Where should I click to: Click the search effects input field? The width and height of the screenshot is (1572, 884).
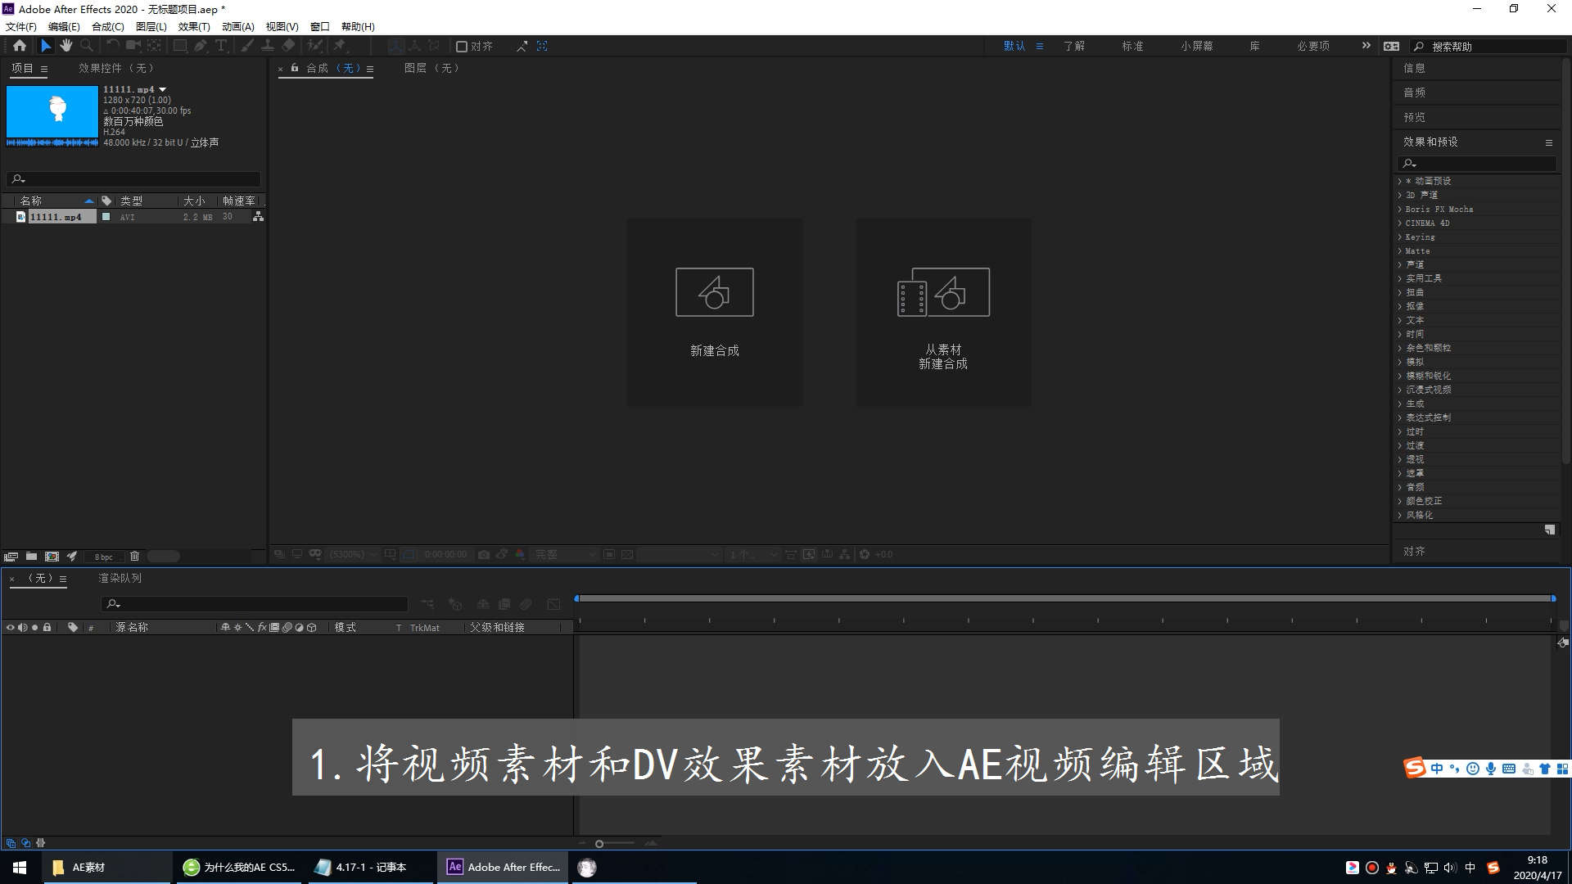coord(1474,162)
